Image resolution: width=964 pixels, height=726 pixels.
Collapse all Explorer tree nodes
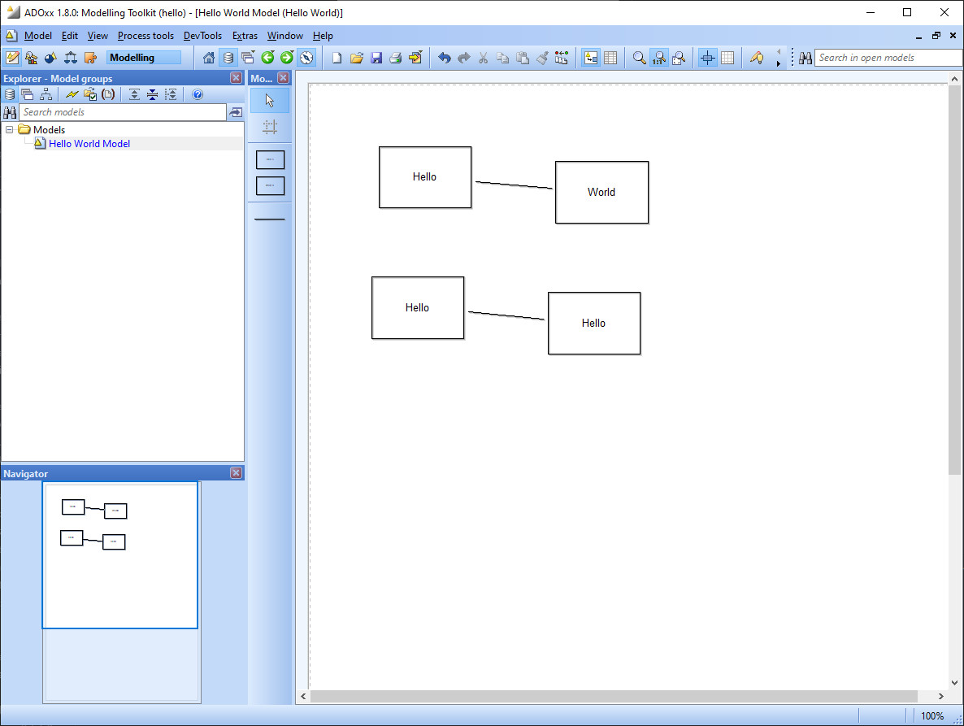pos(153,94)
